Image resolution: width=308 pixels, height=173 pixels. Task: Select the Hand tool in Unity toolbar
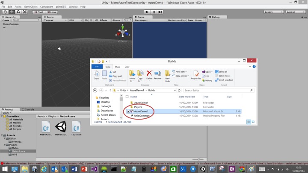pyautogui.click(x=5, y=12)
